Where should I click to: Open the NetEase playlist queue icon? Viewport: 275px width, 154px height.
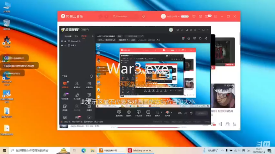tap(235, 124)
